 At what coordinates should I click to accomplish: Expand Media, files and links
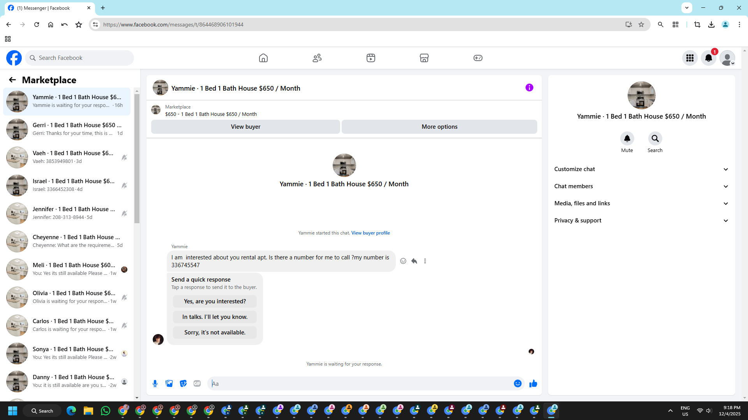(x=641, y=203)
